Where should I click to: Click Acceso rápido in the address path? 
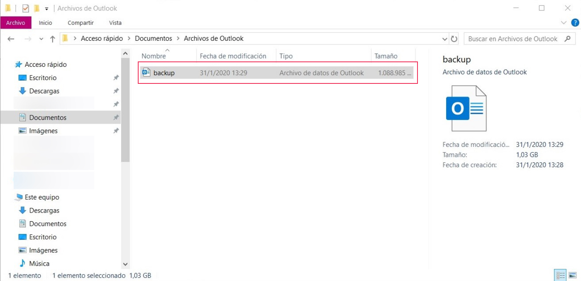pyautogui.click(x=102, y=38)
